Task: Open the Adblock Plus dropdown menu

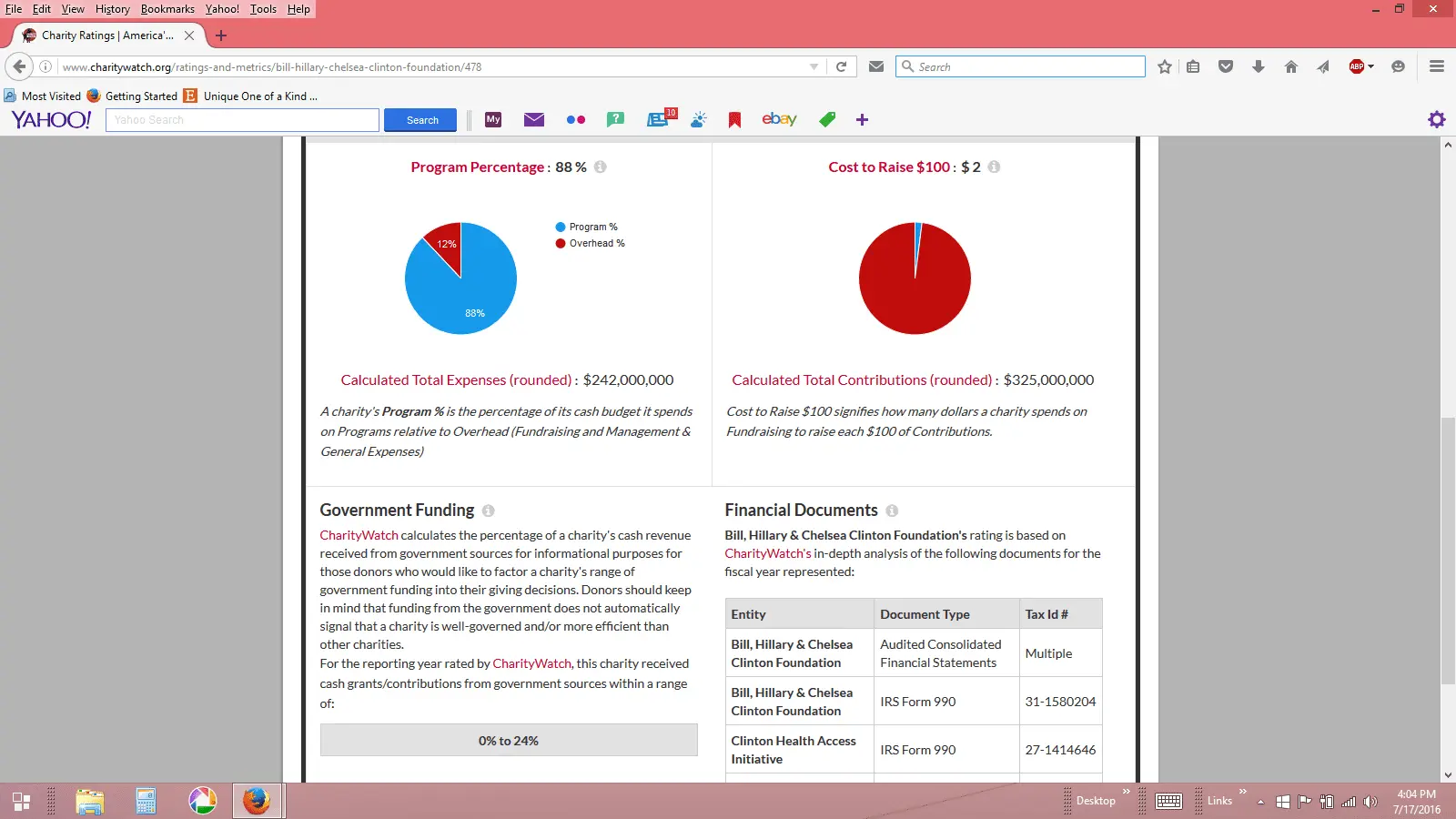Action: pyautogui.click(x=1370, y=66)
